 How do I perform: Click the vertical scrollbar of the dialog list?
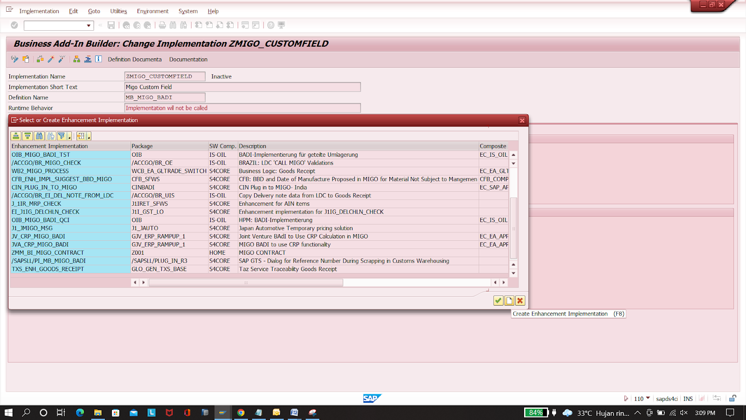point(513,228)
